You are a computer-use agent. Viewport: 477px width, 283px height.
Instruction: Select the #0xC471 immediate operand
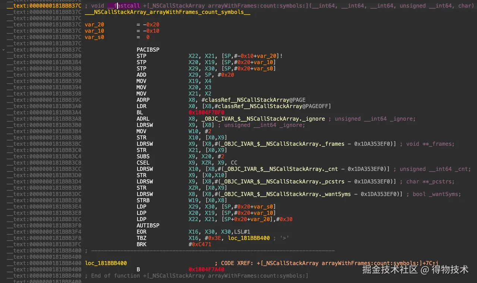[x=200, y=244]
